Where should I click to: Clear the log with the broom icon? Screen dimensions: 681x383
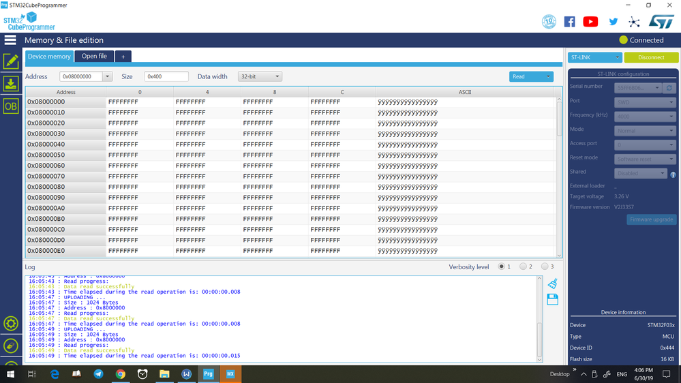552,284
